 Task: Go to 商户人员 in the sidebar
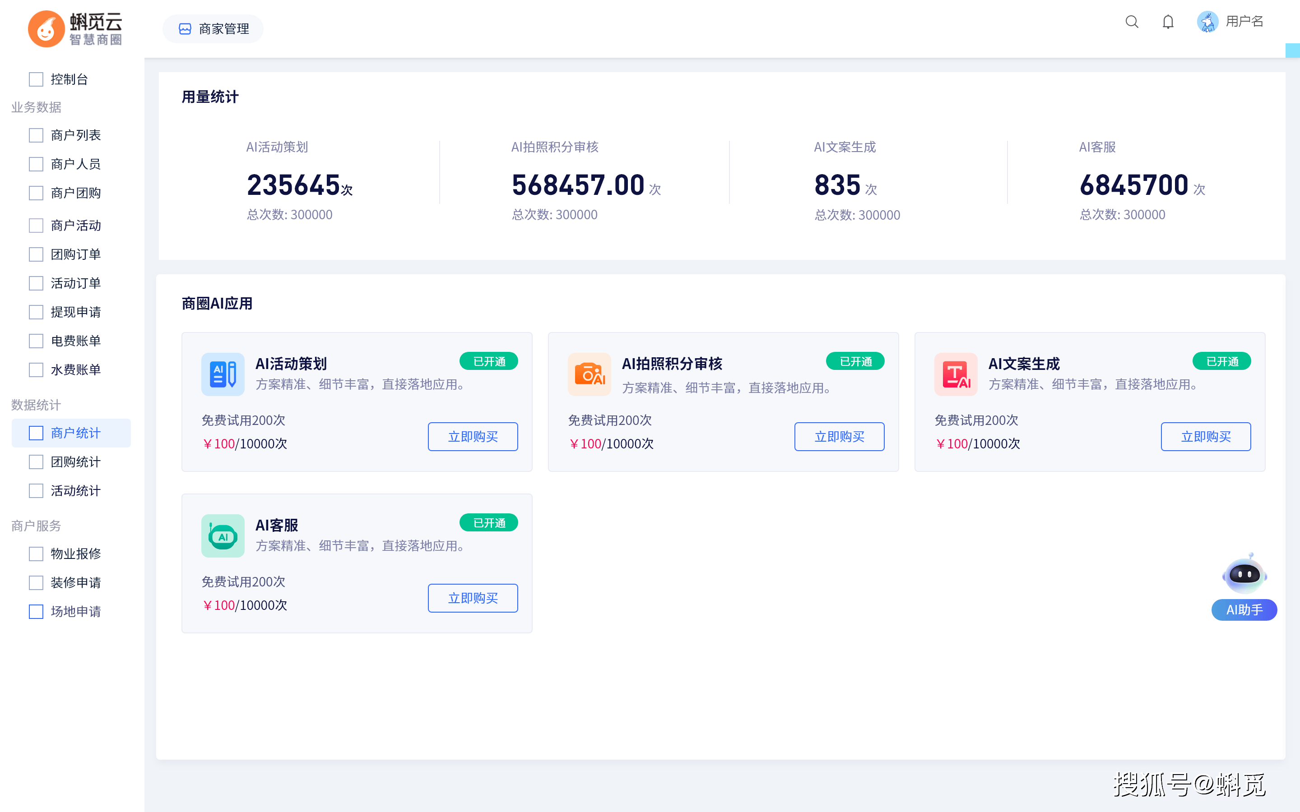pos(76,164)
